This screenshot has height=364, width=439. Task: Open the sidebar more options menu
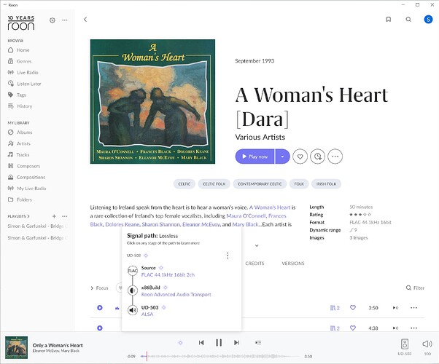point(65,20)
